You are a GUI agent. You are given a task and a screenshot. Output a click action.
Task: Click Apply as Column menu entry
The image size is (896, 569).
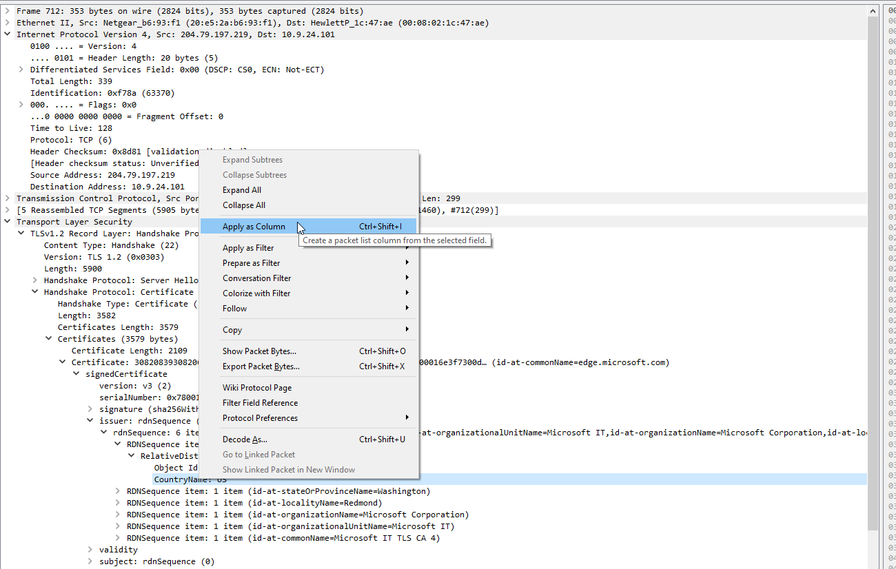[x=254, y=227]
